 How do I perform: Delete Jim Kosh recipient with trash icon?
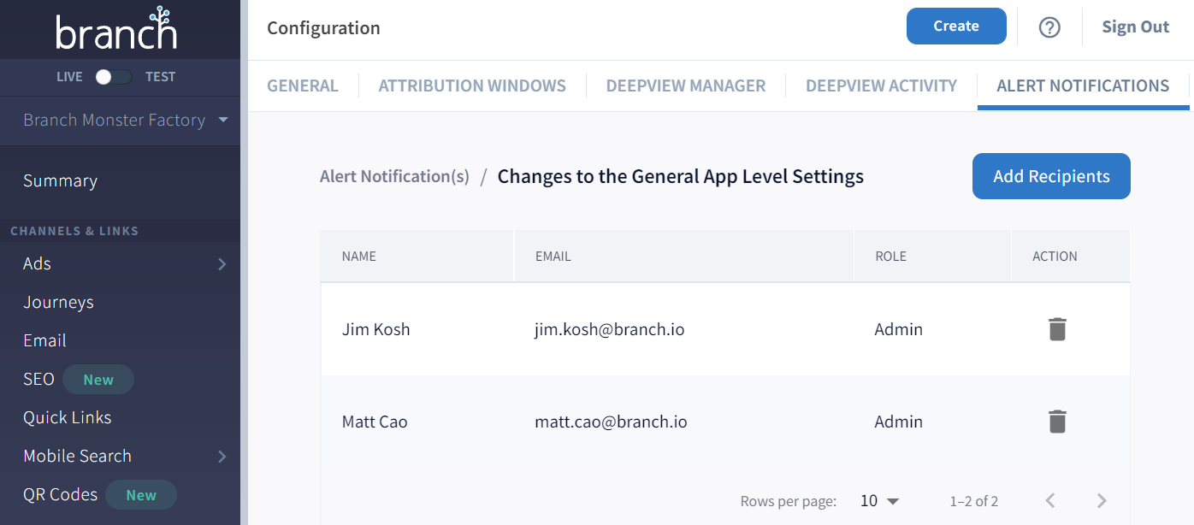tap(1057, 329)
